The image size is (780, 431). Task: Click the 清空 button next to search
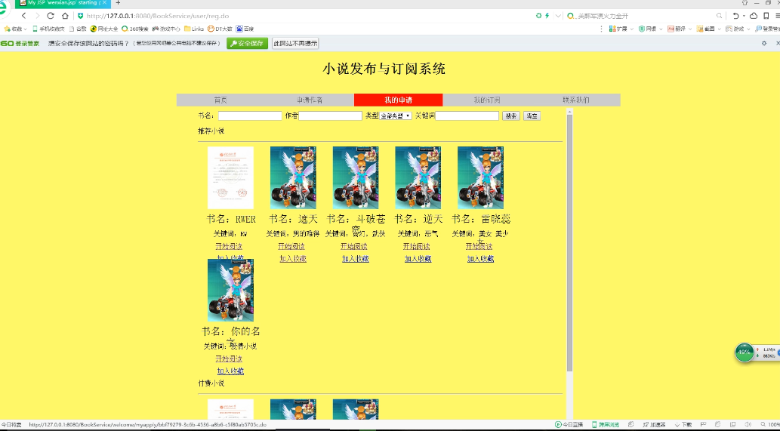click(532, 115)
